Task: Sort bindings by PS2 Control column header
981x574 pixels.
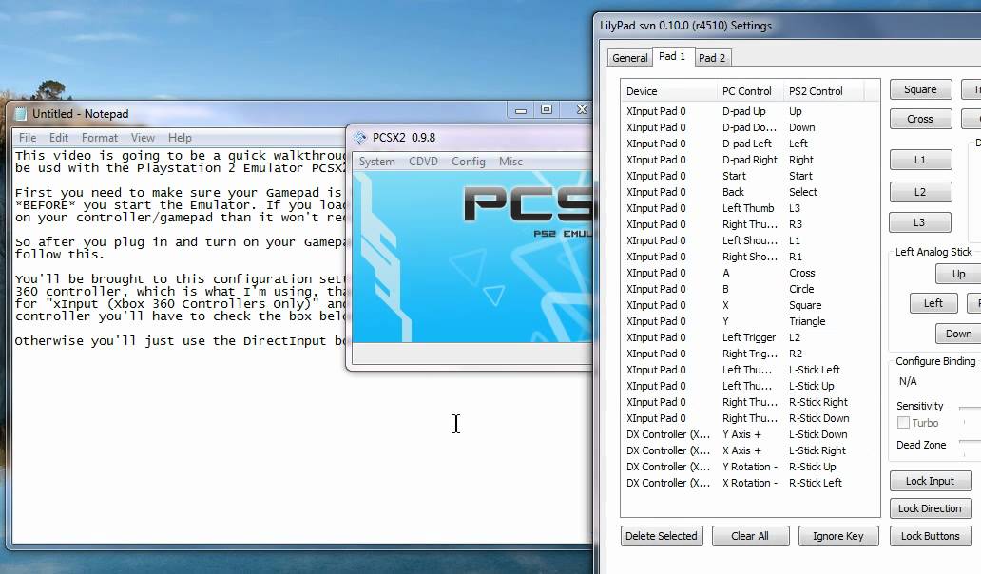Action: click(822, 91)
